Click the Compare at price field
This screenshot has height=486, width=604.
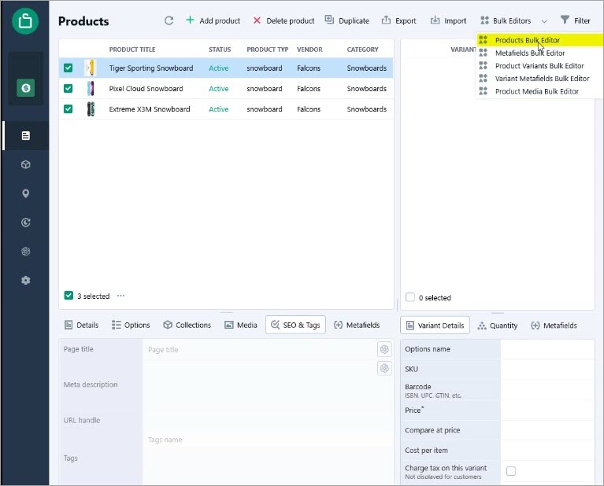547,430
